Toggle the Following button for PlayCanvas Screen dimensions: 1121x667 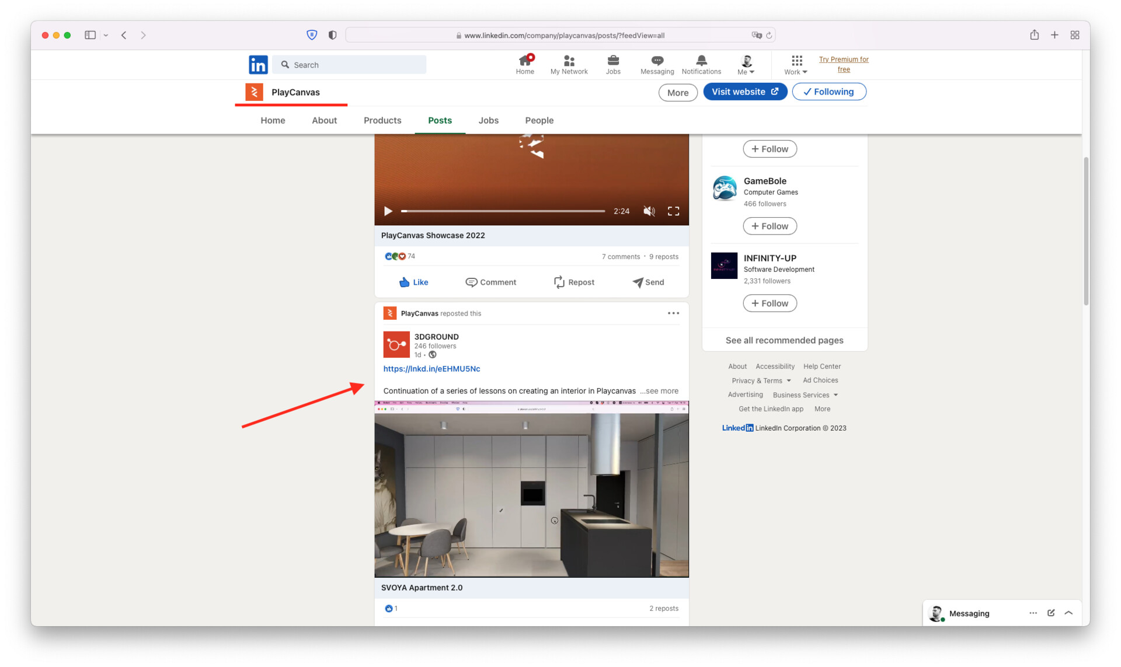coord(828,92)
